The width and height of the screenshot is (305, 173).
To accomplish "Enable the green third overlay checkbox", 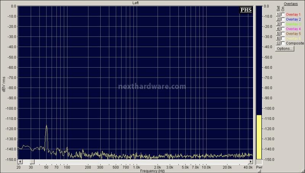I will click(283, 24).
